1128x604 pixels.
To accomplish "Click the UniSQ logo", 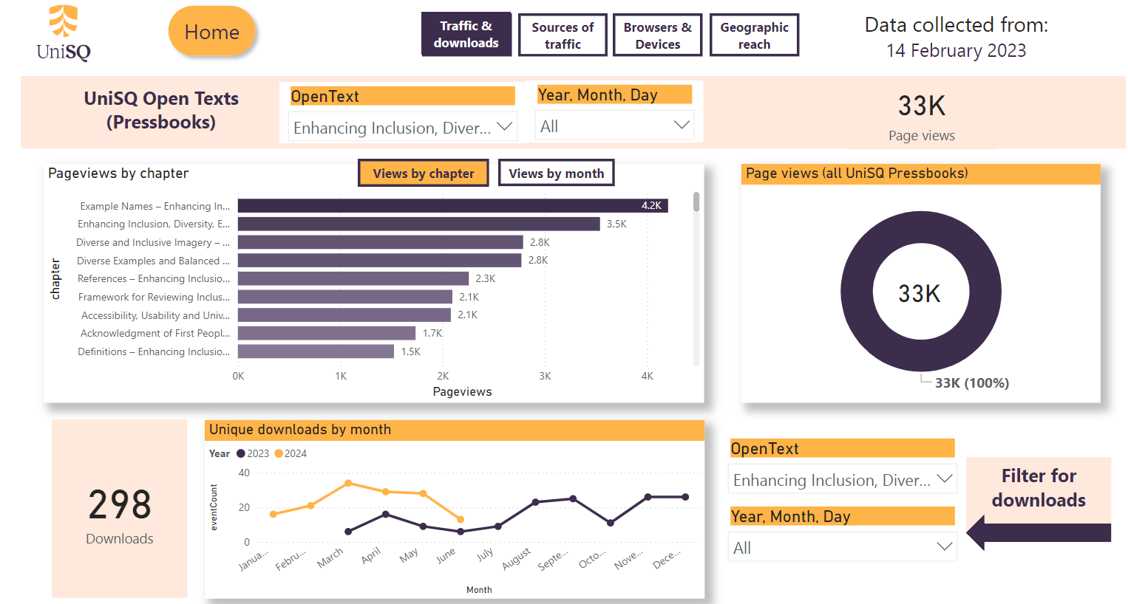I will click(x=64, y=32).
